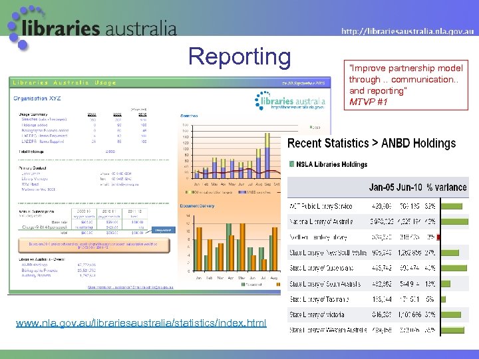This screenshot has height=359, width=479.
Task: Click the "Total Holdings" label in report
Action: point(31,152)
